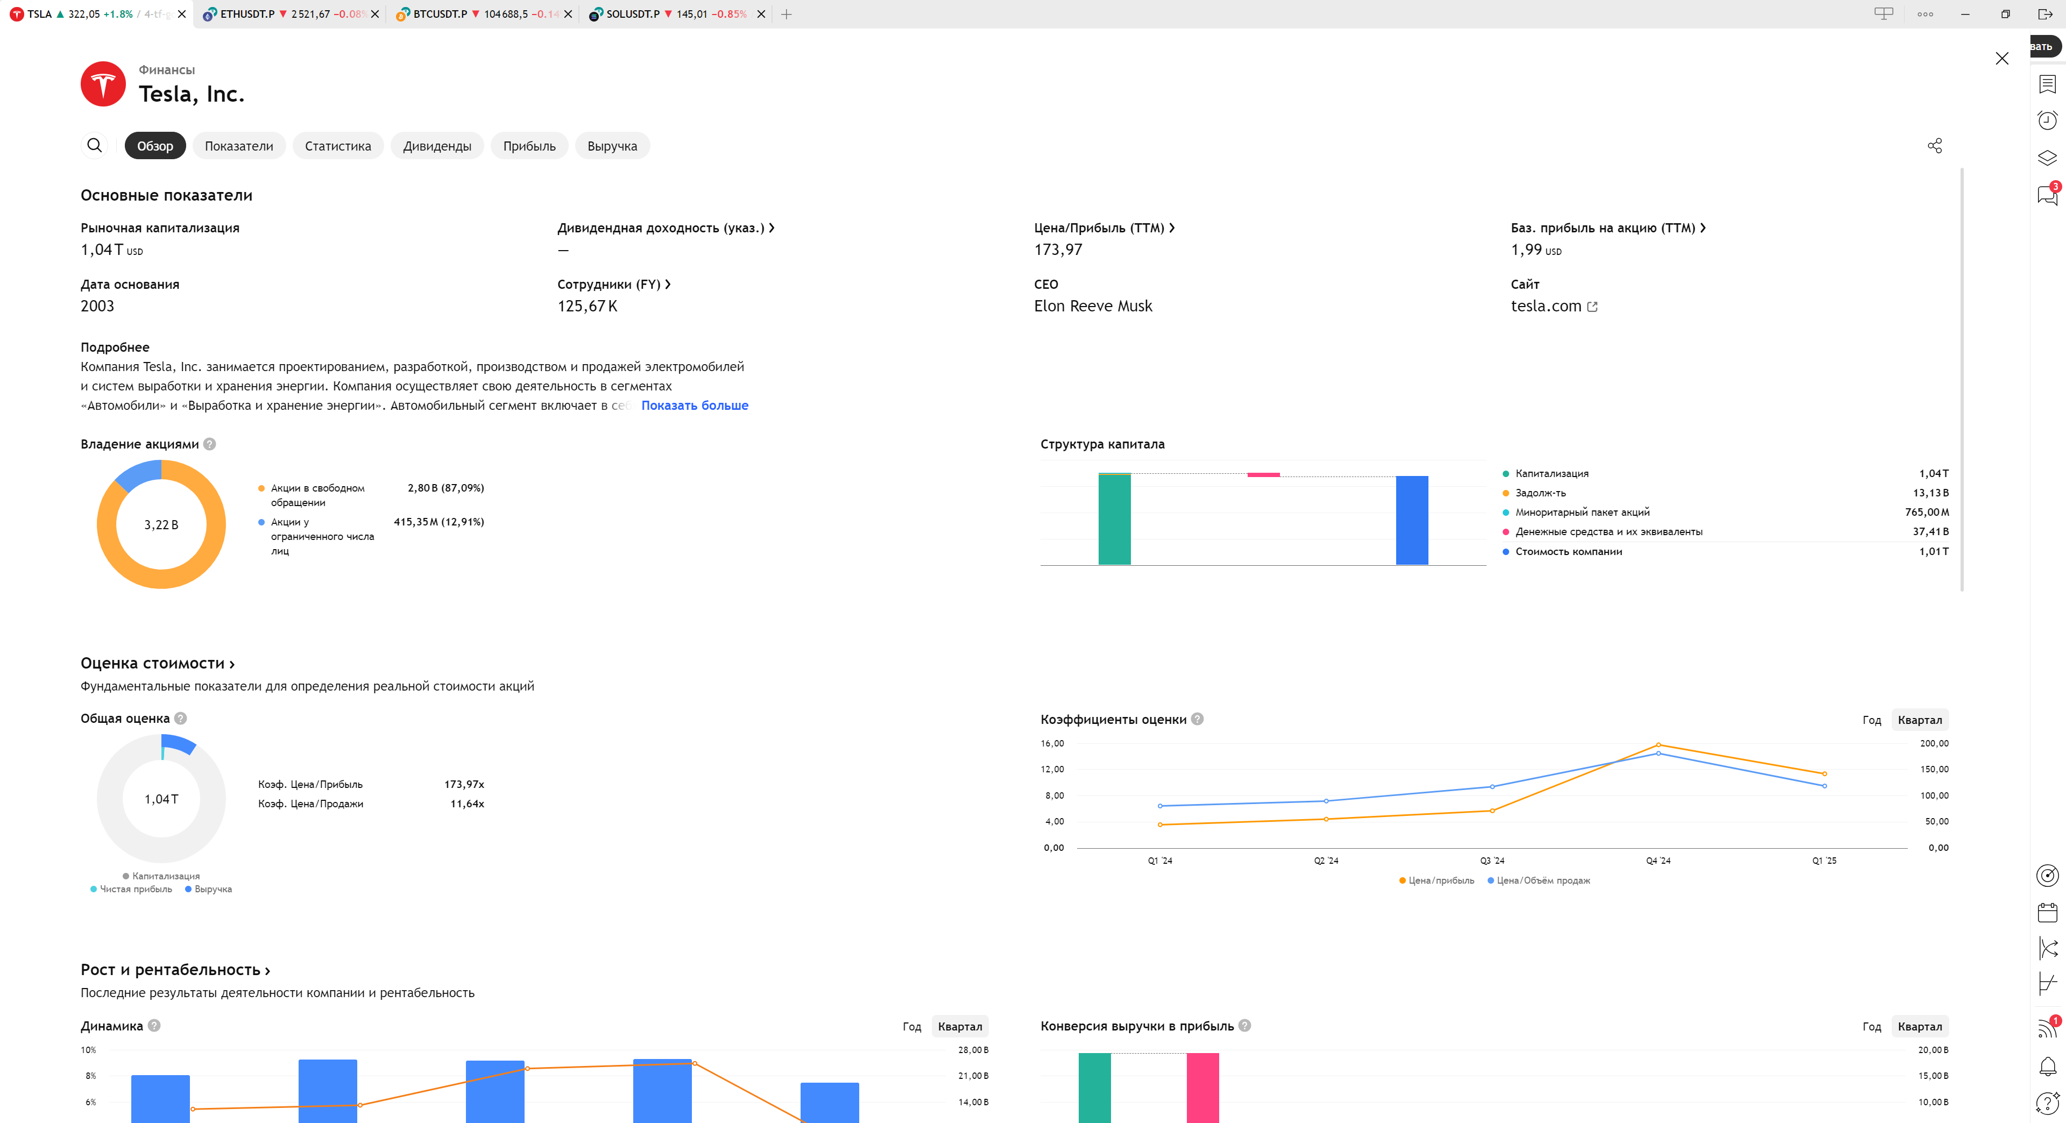The height and width of the screenshot is (1123, 2066).
Task: Click help icon next to Конверсия выручки в прибыль
Action: tap(1245, 1025)
